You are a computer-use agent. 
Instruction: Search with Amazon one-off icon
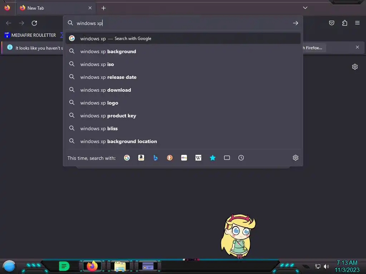141,158
